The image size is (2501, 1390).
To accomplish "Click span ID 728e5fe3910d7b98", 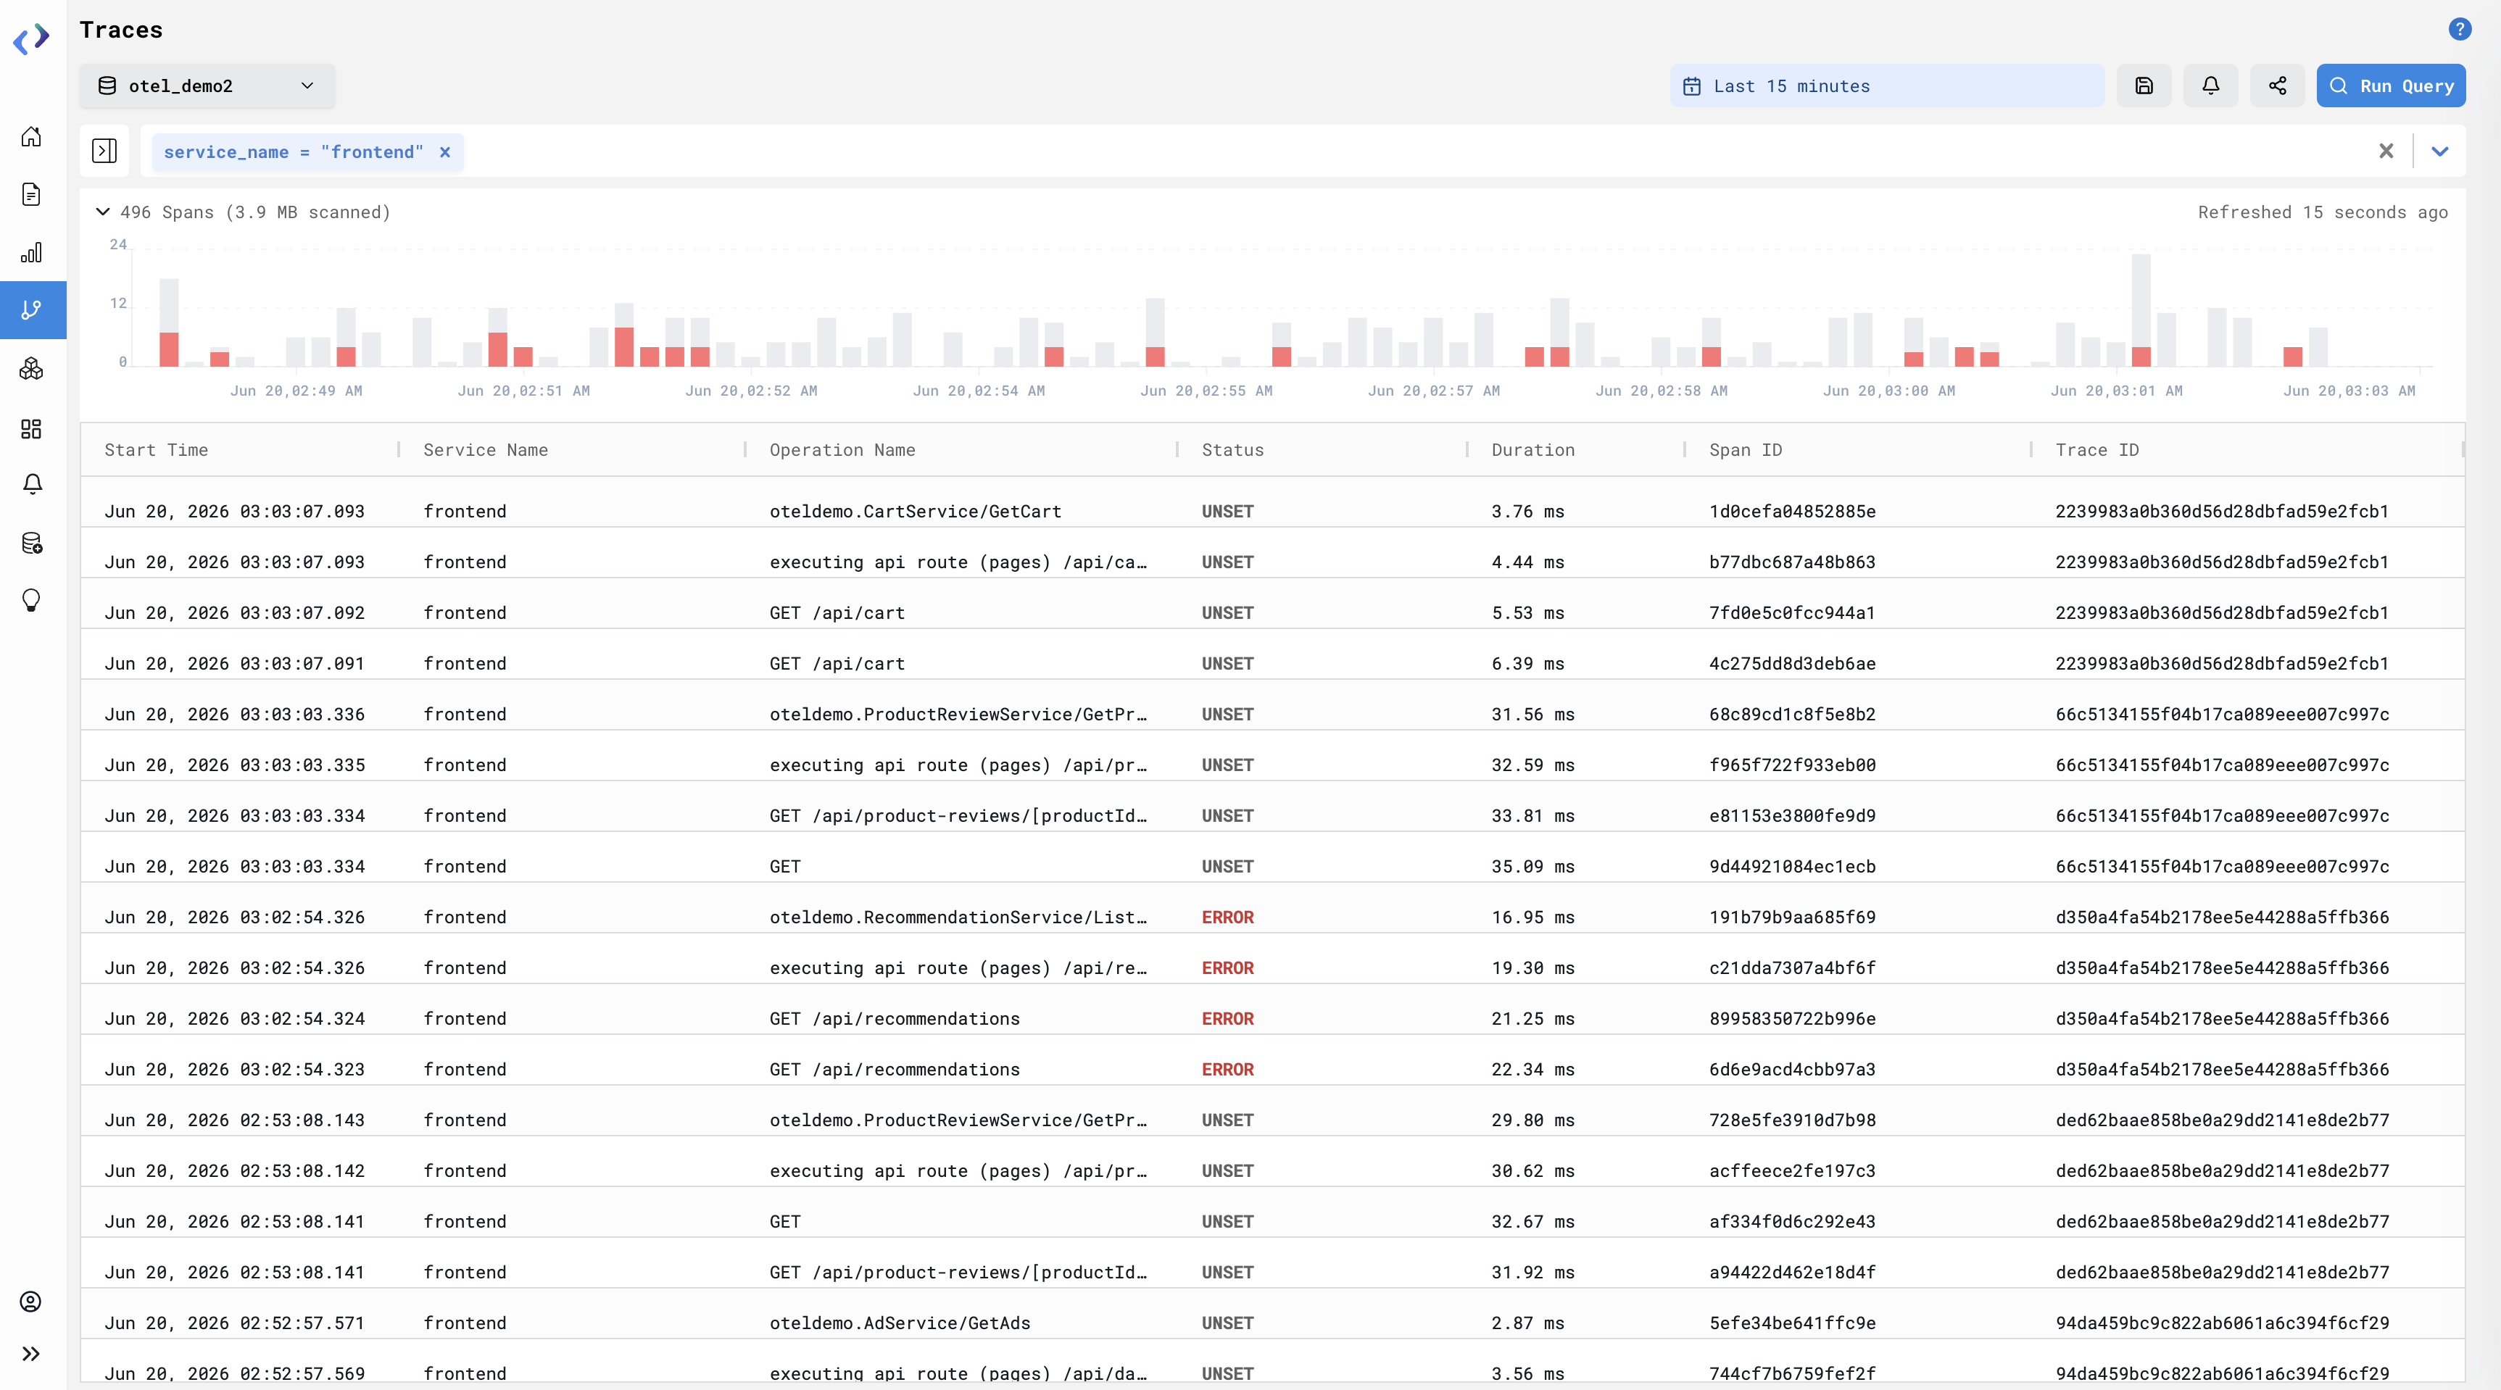I will pos(1792,1119).
